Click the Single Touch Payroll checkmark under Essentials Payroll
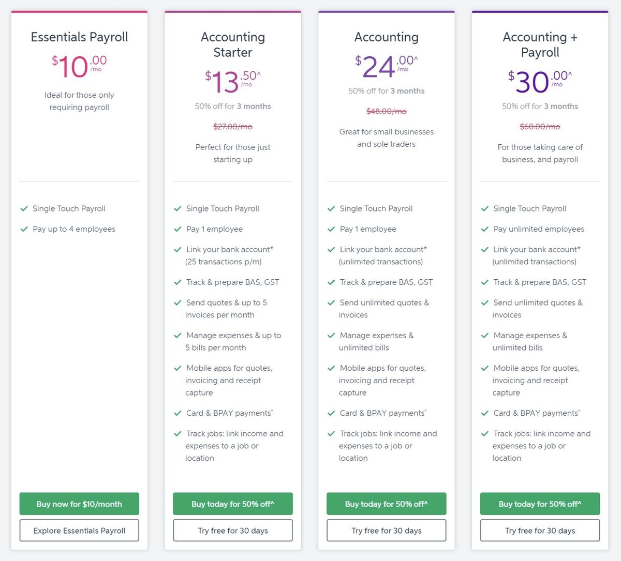The image size is (621, 561). point(24,208)
